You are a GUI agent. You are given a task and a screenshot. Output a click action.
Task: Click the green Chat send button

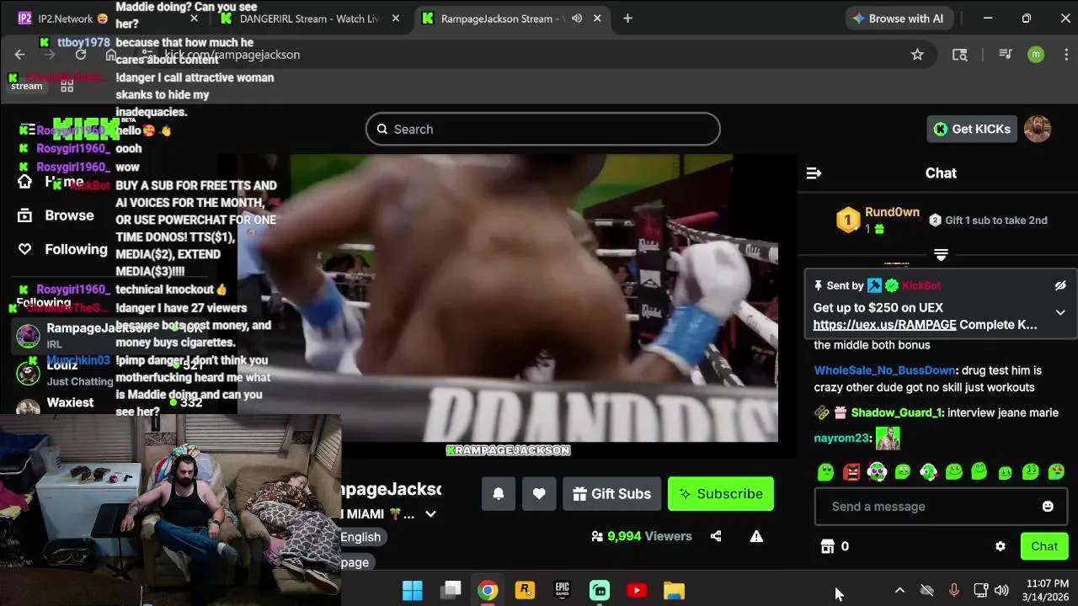(x=1044, y=546)
